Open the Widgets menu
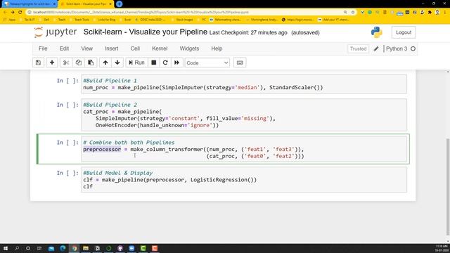 pos(189,48)
